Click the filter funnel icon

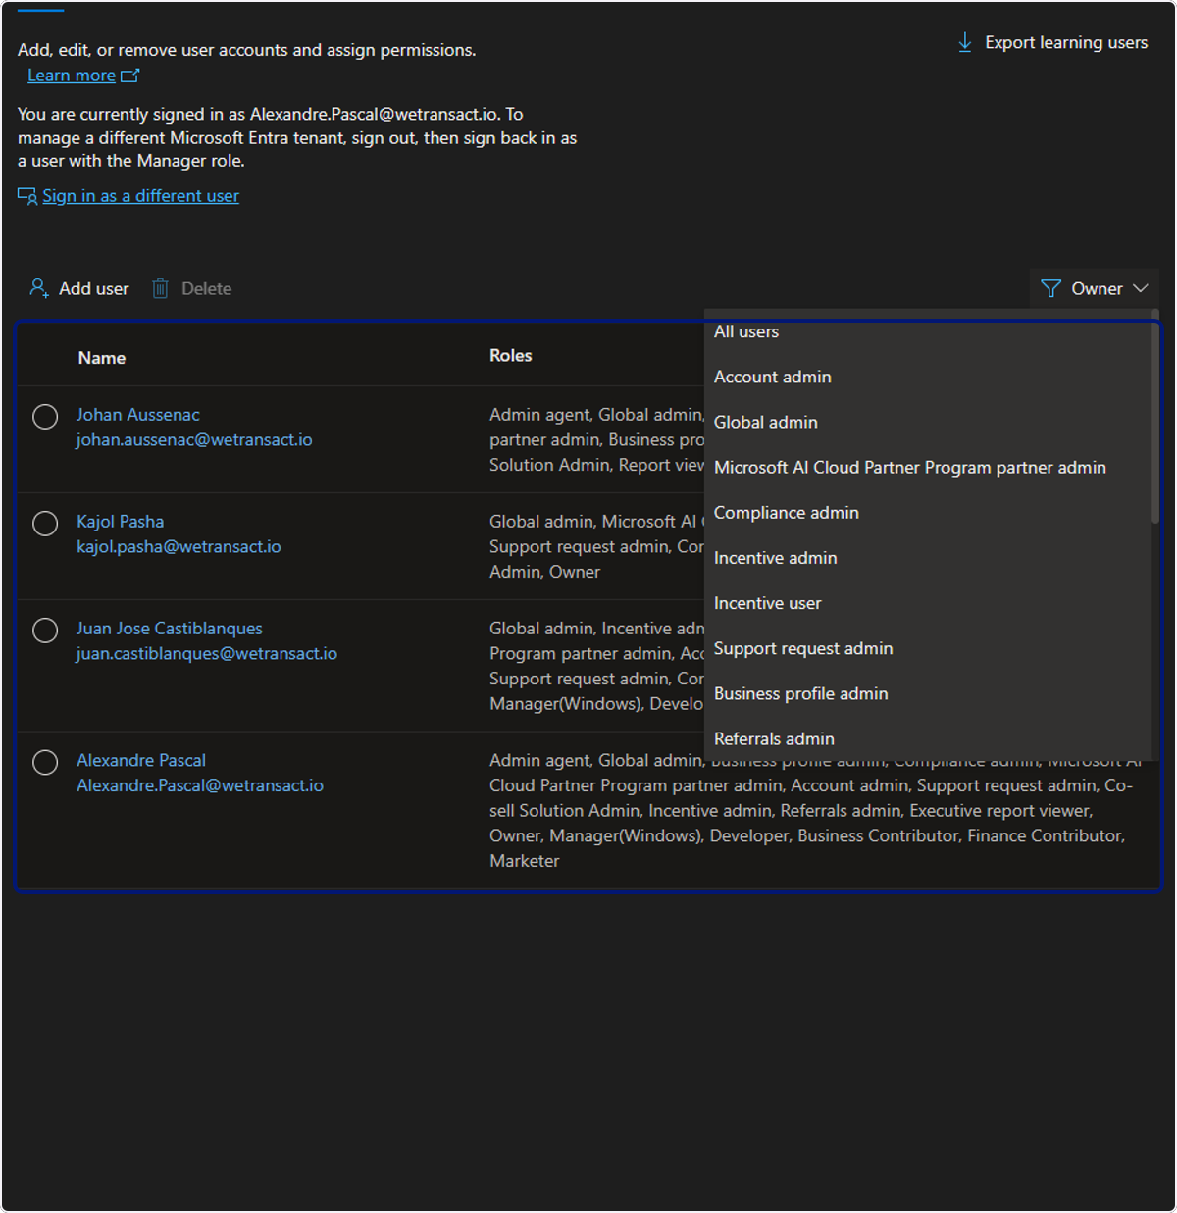pyautogui.click(x=1050, y=288)
